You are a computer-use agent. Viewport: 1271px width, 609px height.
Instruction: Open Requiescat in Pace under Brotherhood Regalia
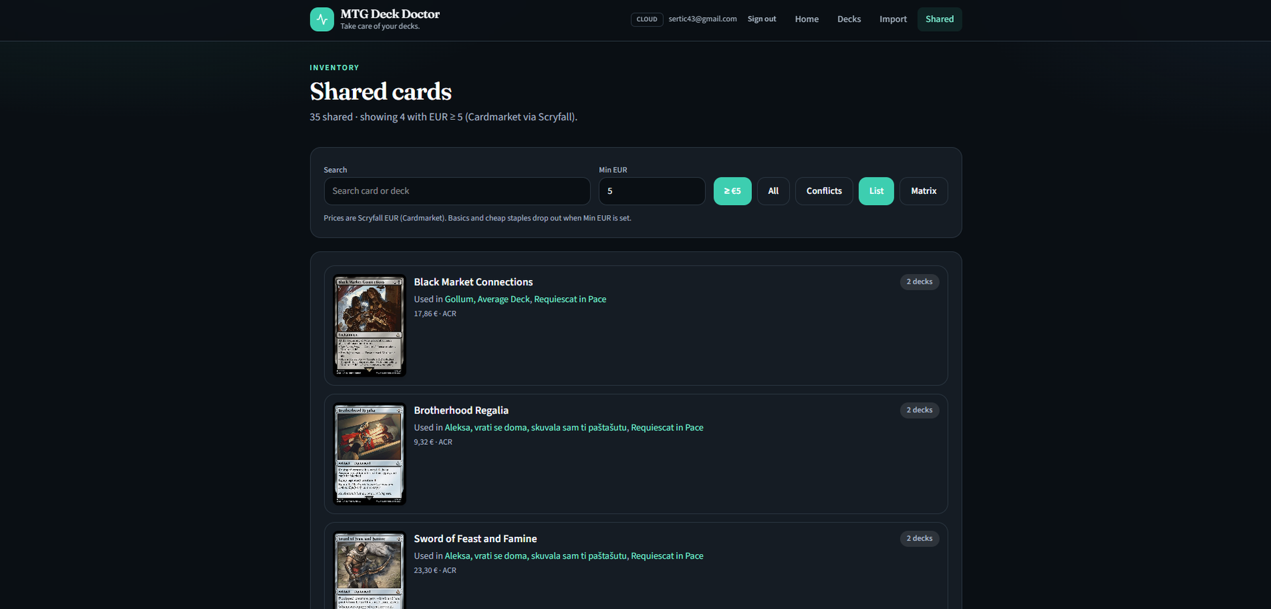pos(667,428)
